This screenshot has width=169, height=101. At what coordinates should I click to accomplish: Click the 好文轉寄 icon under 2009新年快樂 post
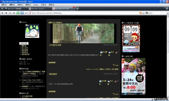(x=101, y=52)
